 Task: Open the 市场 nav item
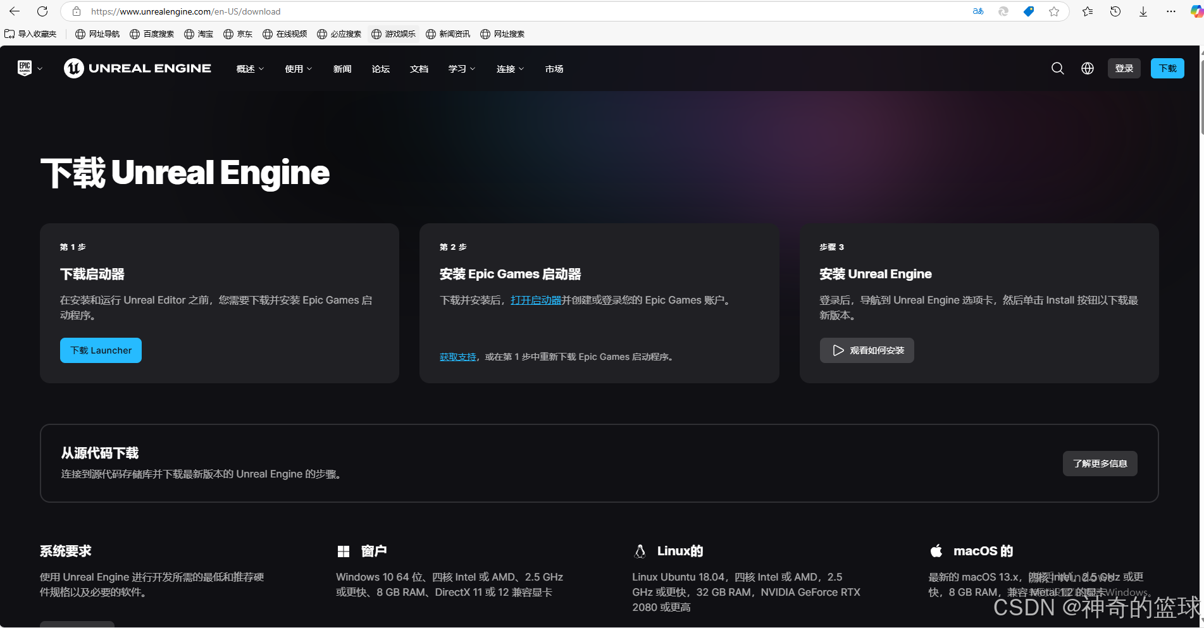(554, 69)
